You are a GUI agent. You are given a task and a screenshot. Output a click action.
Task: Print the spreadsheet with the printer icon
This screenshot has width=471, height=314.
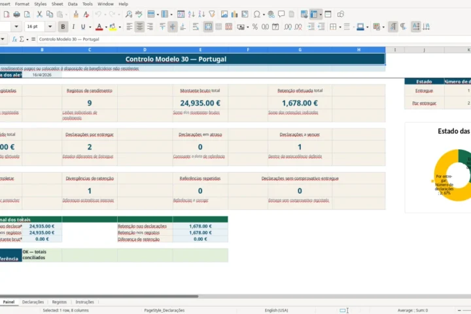pos(17,14)
